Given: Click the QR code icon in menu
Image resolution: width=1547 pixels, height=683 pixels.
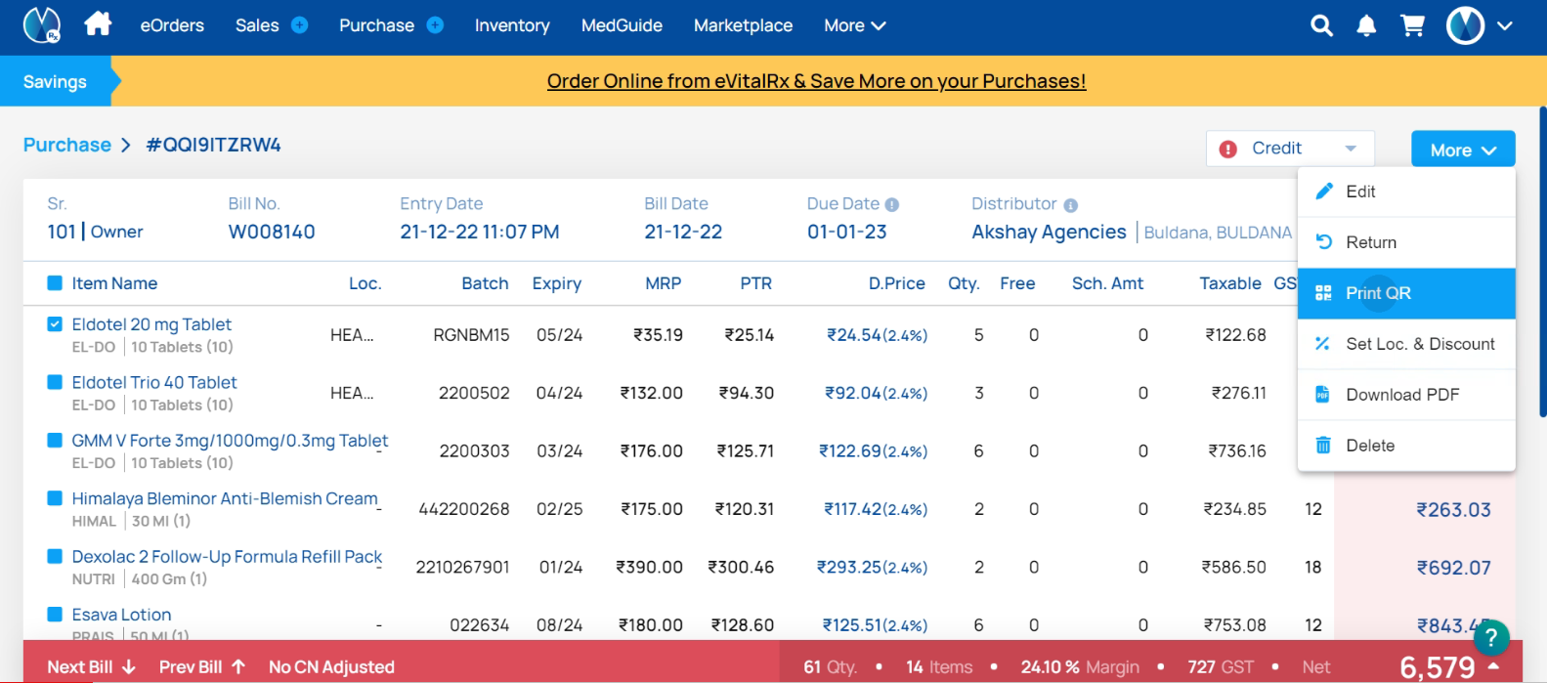Looking at the screenshot, I should (x=1324, y=293).
